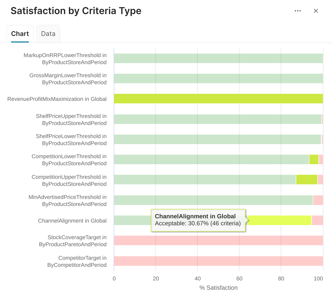This screenshot has width=333, height=297.
Task: Click the RevenueProfitMixMaximization in Global label
Action: (57, 99)
